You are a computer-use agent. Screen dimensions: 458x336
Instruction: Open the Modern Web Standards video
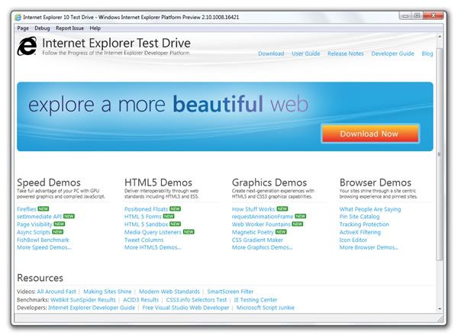tap(169, 292)
